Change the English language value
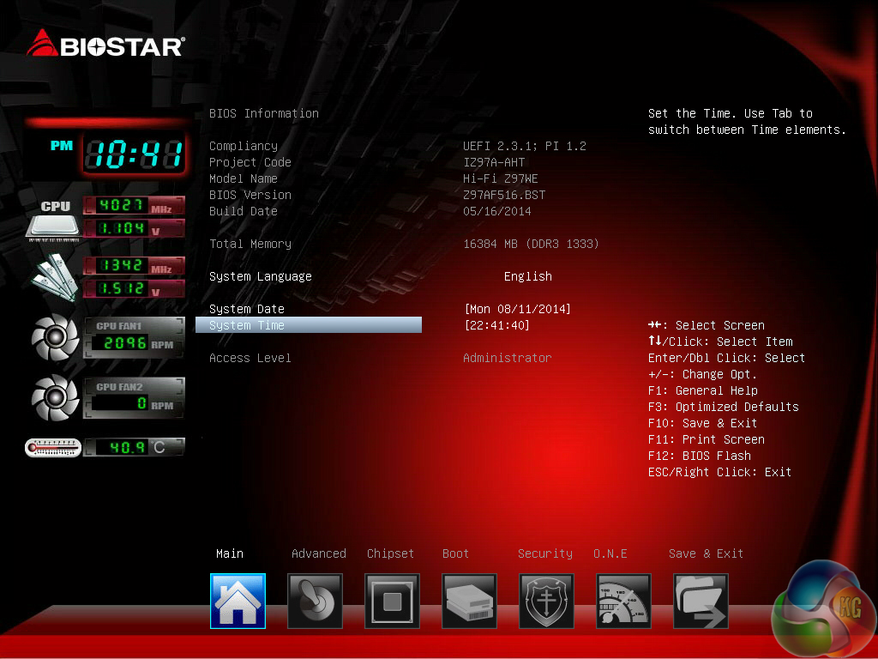The image size is (878, 659). pos(528,276)
